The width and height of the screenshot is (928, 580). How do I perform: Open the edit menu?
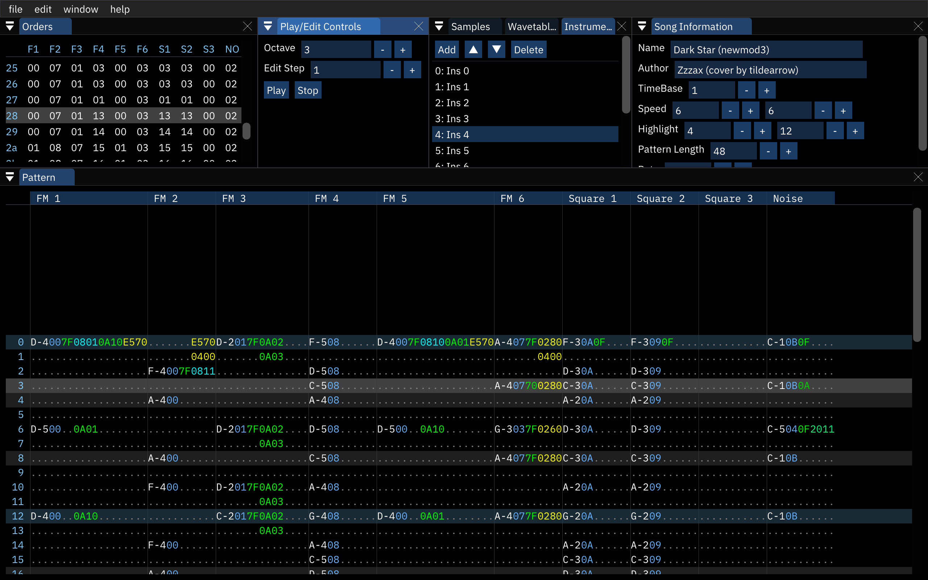click(43, 9)
